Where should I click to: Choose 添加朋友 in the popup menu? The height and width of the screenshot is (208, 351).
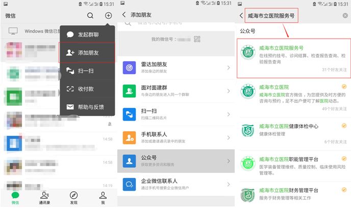tap(87, 53)
